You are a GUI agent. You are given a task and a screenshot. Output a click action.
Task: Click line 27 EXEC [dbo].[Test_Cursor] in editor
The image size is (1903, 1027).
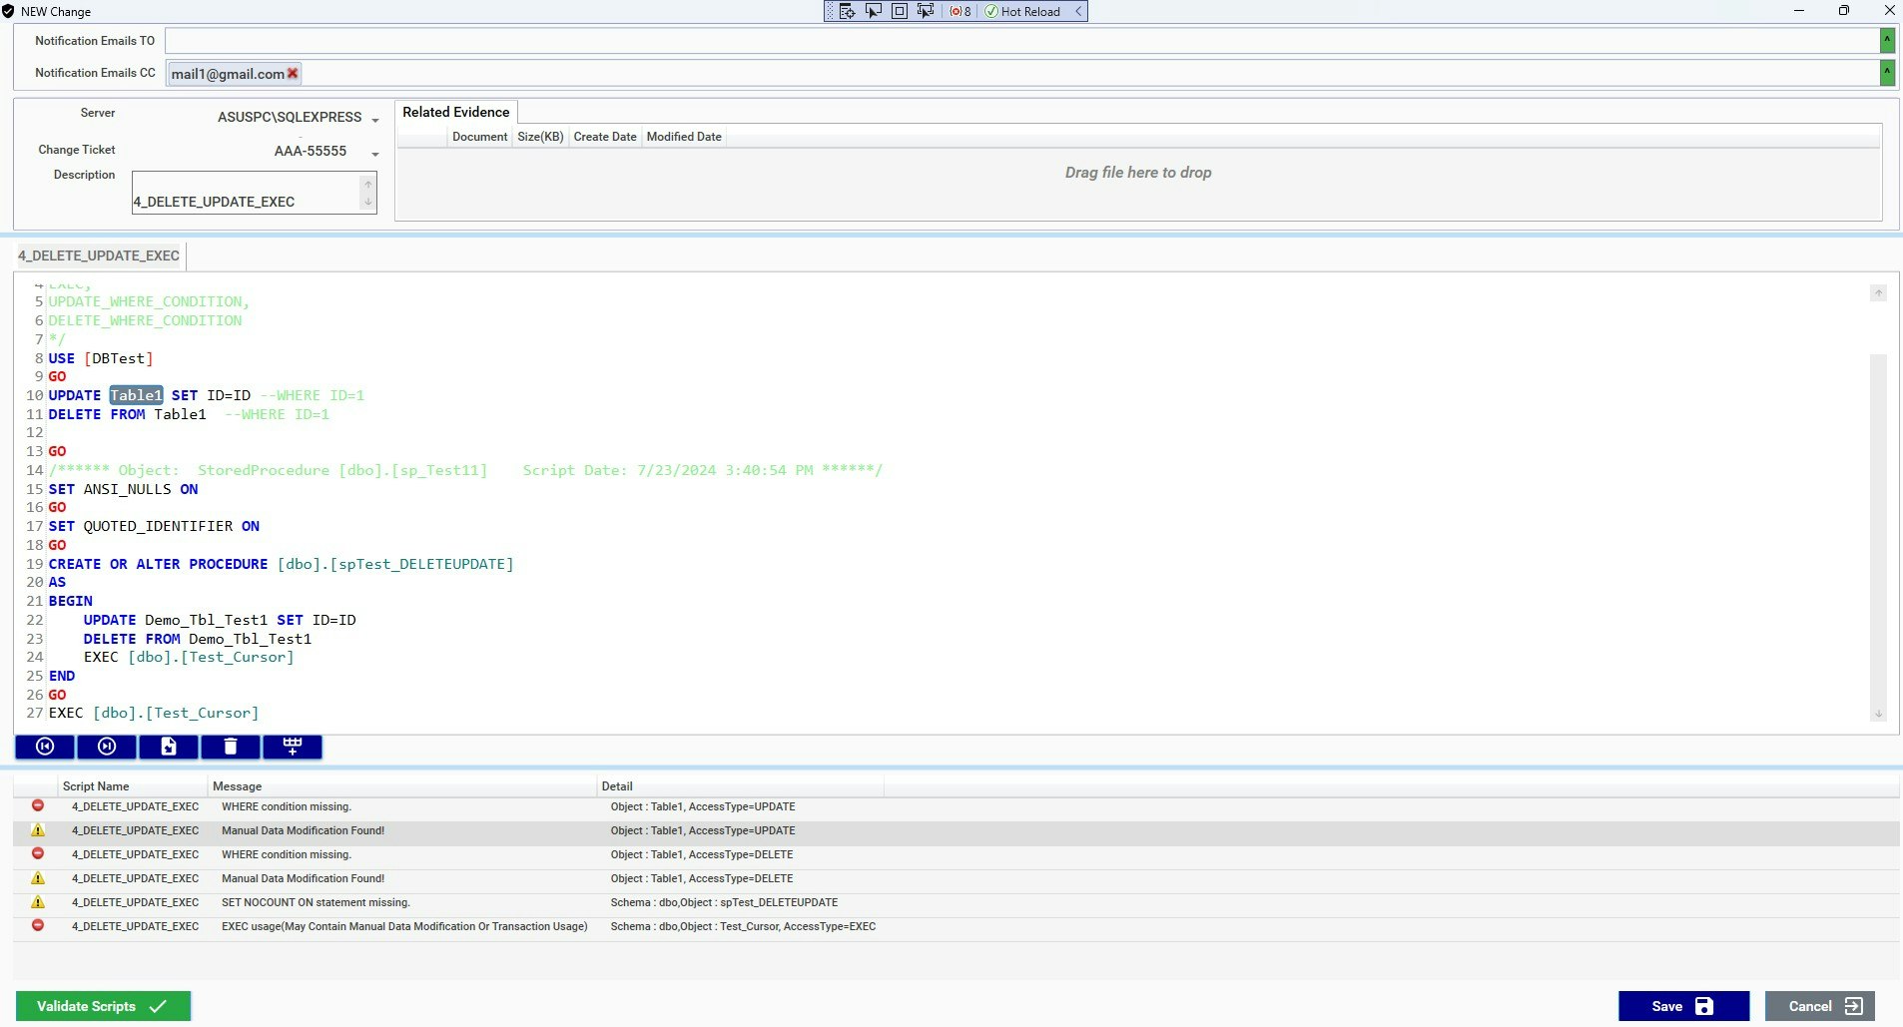coord(154,713)
